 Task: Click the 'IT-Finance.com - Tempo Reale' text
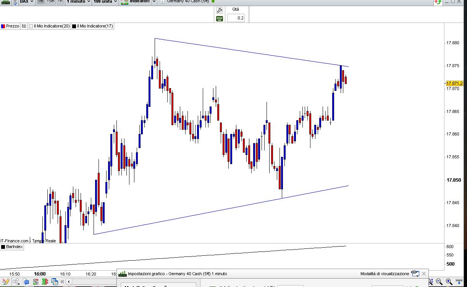[x=28, y=241]
